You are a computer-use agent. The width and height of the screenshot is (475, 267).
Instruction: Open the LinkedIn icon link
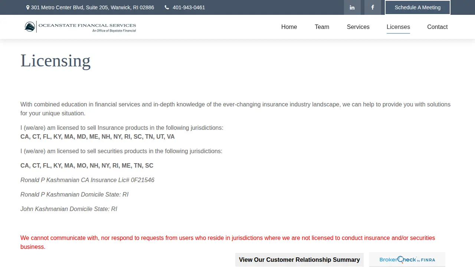click(x=352, y=7)
